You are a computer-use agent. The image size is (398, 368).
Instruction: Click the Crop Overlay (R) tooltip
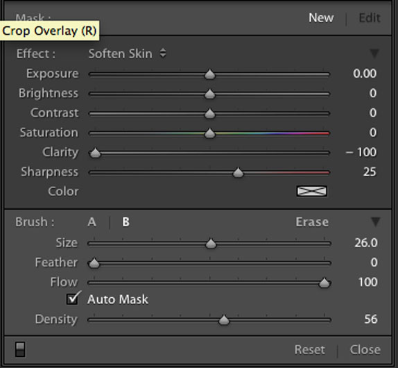click(x=49, y=31)
